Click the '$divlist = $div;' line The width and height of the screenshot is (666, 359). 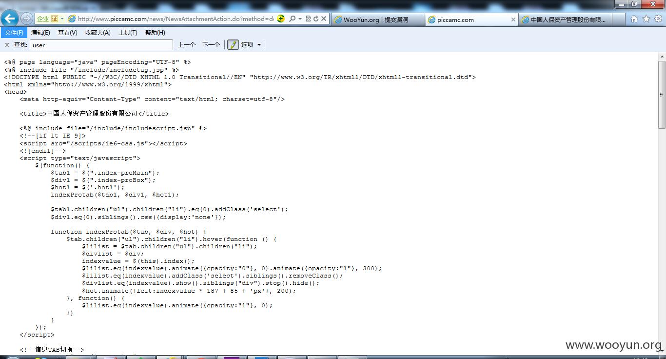113,254
